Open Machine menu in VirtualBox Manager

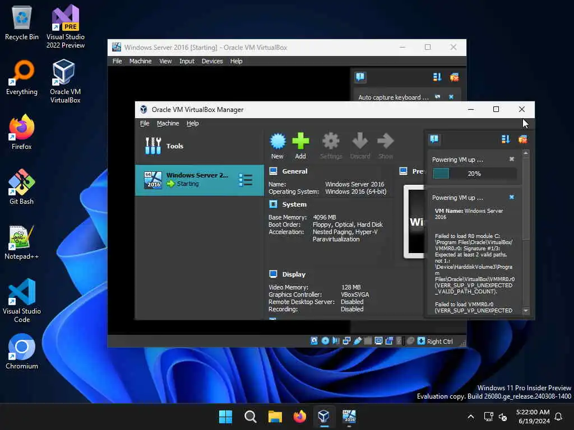coord(168,123)
